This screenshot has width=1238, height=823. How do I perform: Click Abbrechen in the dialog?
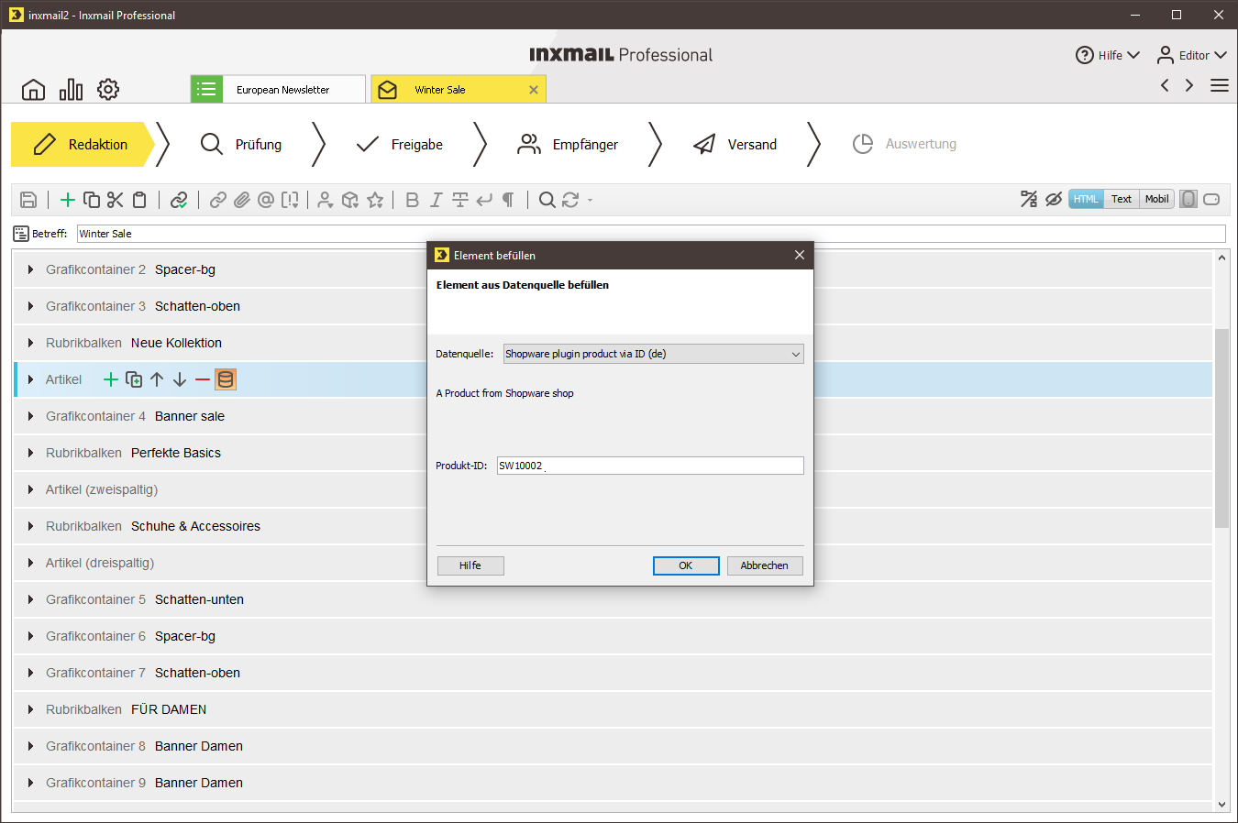[765, 565]
